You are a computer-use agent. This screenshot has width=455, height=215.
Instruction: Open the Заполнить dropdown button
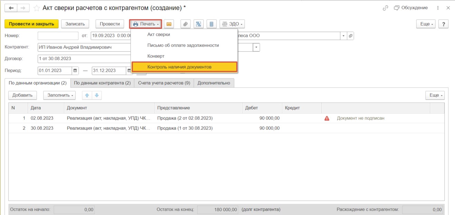(61, 95)
